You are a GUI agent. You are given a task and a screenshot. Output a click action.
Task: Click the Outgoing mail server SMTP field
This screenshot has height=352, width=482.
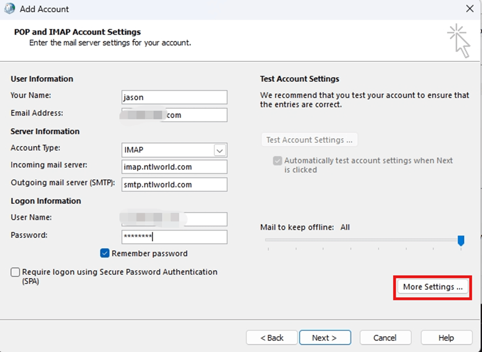coord(174,185)
